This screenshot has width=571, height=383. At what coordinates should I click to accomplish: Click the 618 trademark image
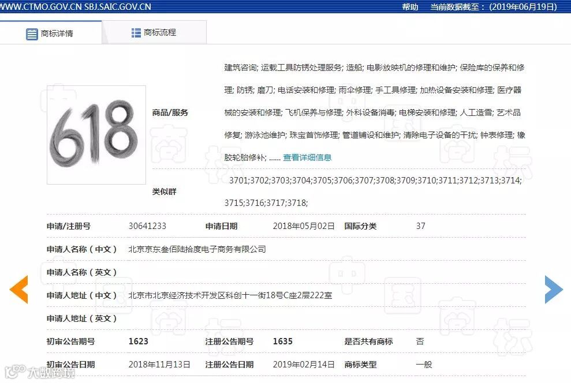pyautogui.click(x=96, y=134)
